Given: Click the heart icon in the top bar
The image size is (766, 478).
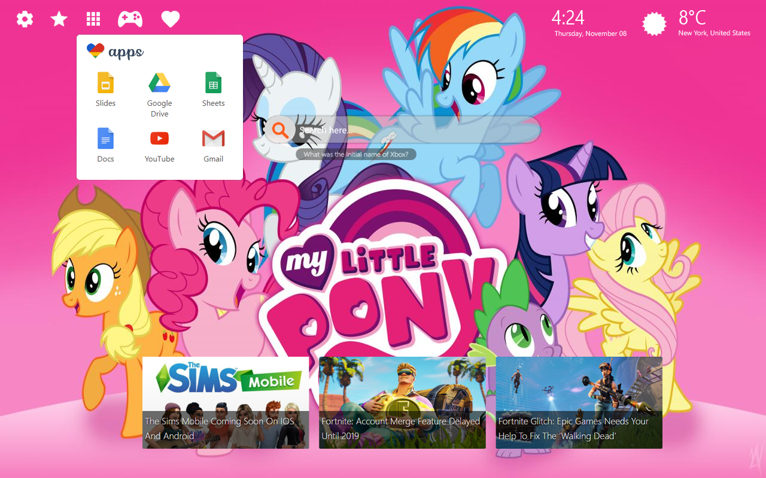Looking at the screenshot, I should 171,19.
